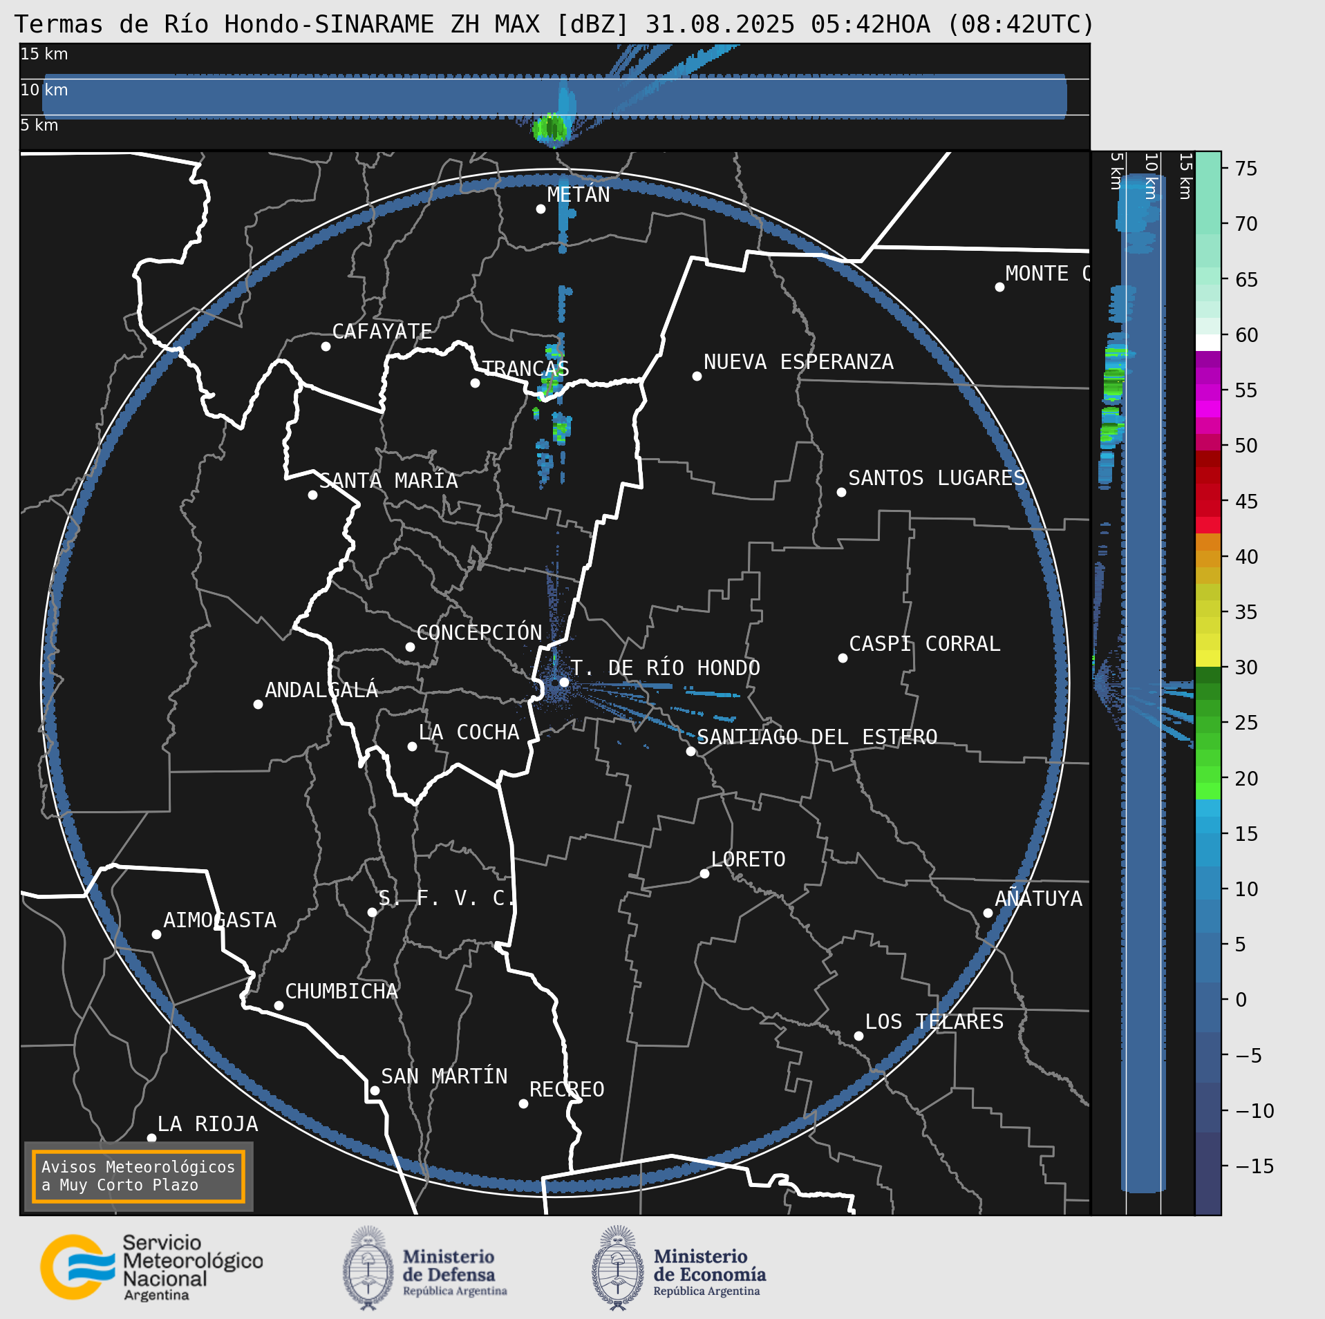The height and width of the screenshot is (1319, 1325).
Task: Click the Servicio Meteorológico Nacional logo
Action: pyautogui.click(x=151, y=1269)
